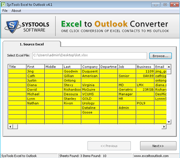Select the cell 'Admin'
Viewport: 180px width, 158px height.
(127, 108)
